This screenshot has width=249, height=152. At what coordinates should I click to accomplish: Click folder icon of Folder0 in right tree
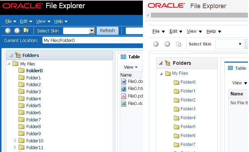[176, 82]
